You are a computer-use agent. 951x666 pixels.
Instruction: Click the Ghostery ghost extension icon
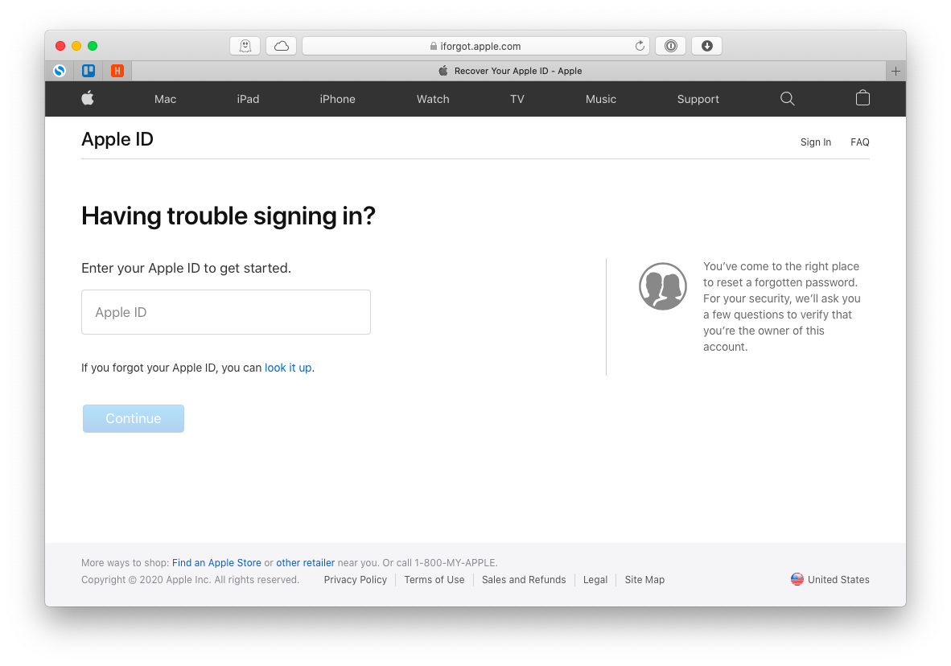245,46
